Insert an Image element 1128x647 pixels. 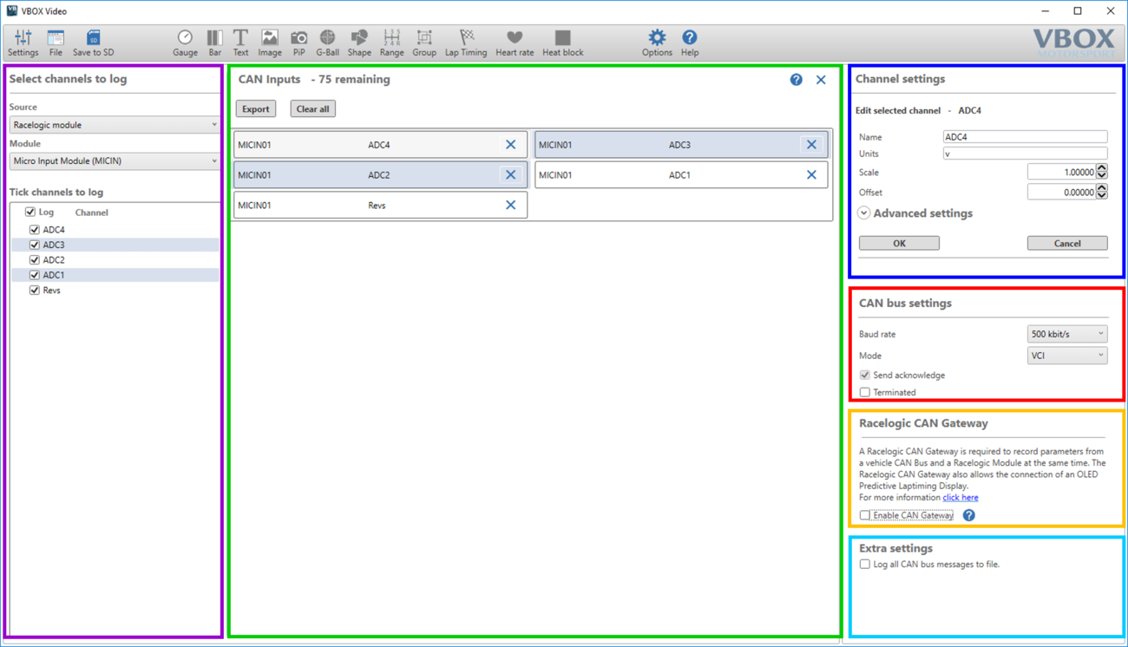coord(270,42)
